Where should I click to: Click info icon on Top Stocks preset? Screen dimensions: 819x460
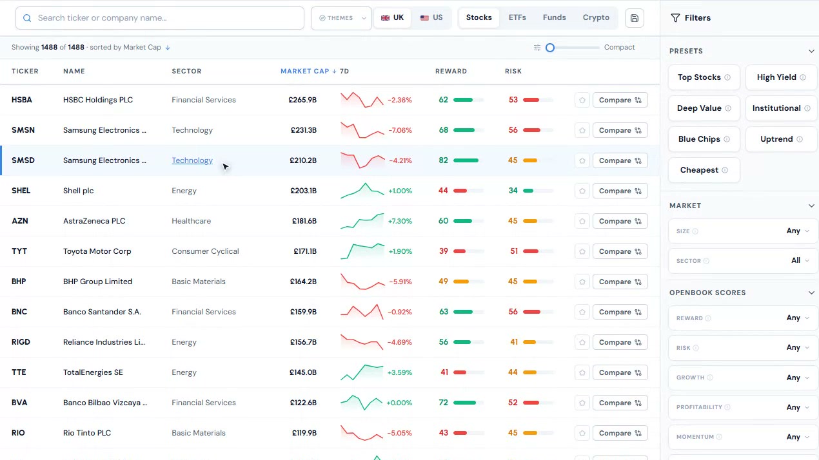727,77
